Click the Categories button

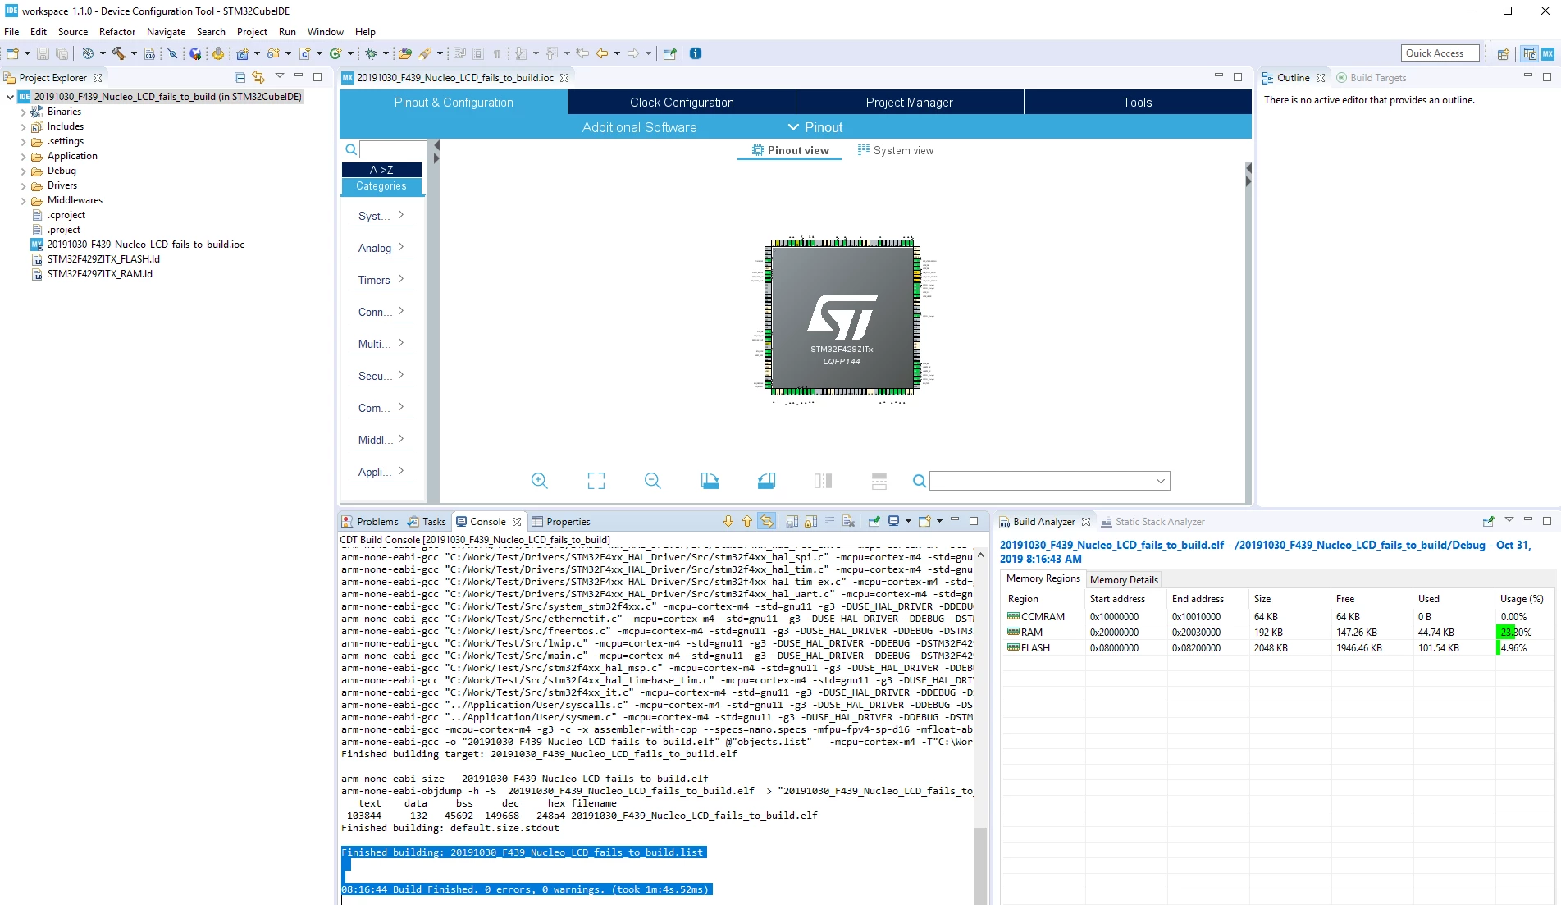[381, 186]
